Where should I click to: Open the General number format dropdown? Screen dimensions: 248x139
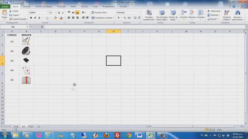[x=139, y=12]
